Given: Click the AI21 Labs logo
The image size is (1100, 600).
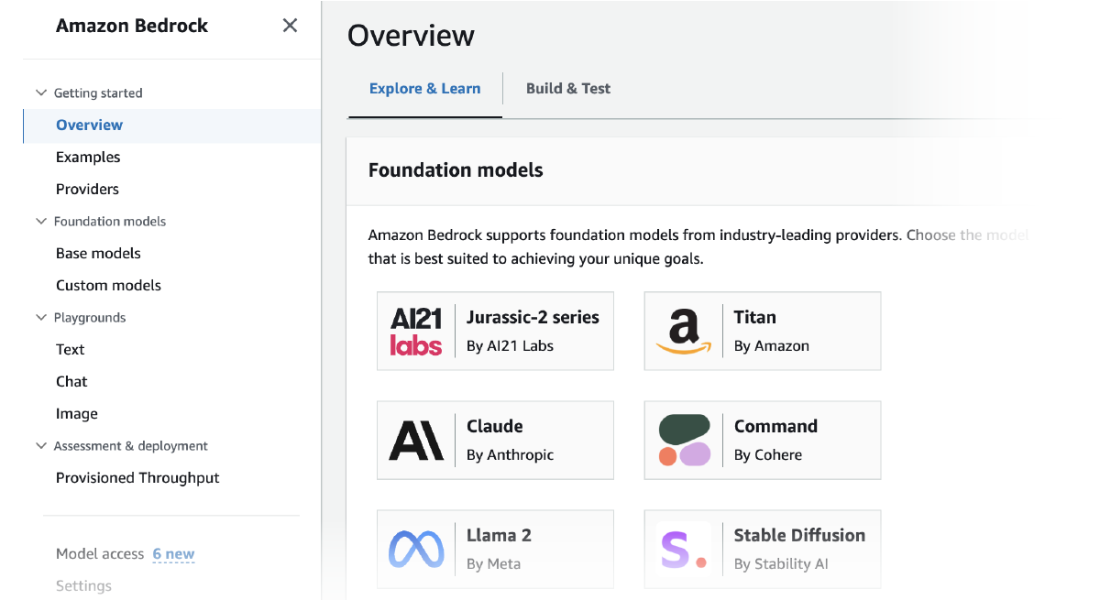Looking at the screenshot, I should pos(416,331).
